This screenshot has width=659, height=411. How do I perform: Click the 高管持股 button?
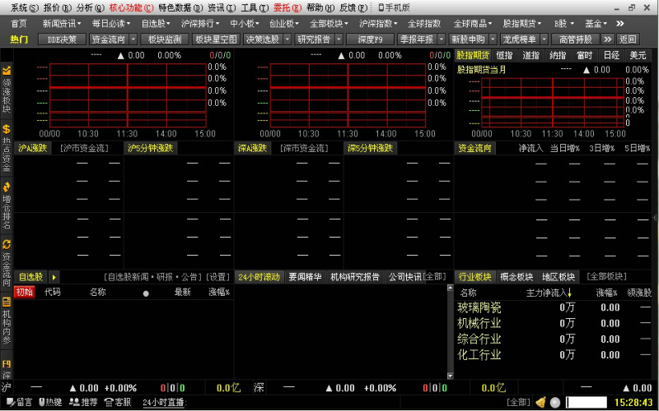point(575,39)
